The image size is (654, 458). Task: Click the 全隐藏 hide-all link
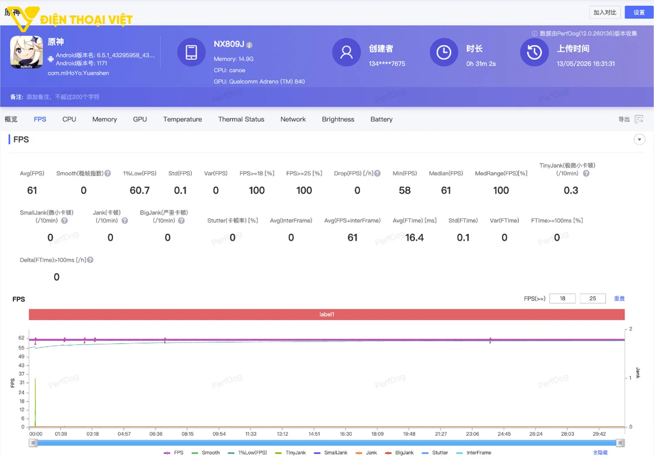pyautogui.click(x=600, y=453)
